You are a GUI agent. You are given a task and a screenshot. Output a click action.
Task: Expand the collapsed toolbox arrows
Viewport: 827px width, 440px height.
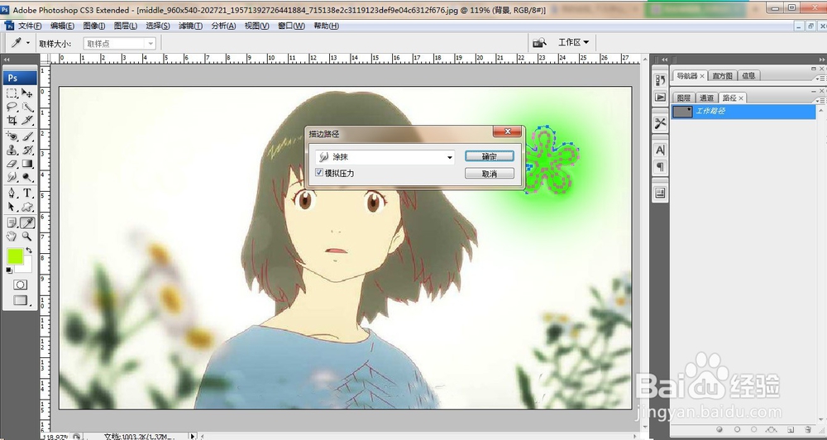point(7,60)
